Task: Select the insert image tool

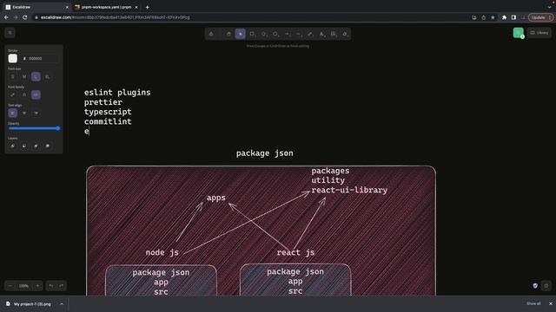Action: click(x=334, y=34)
